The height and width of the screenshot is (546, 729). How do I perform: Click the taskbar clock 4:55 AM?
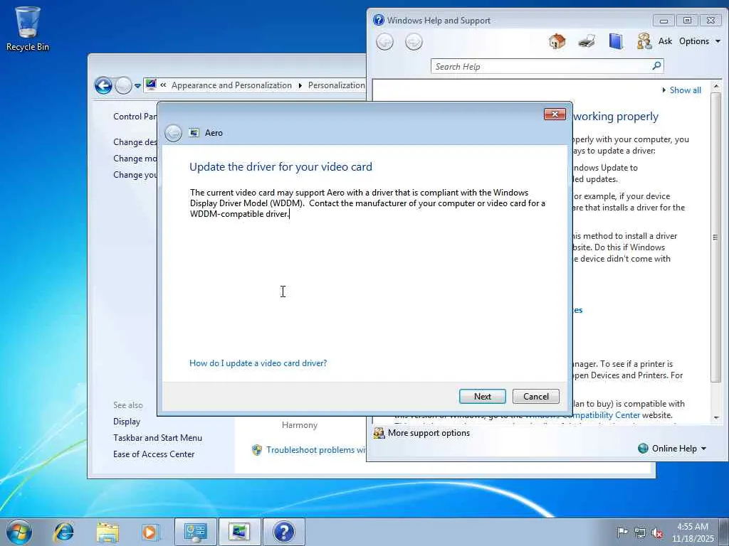coord(692,527)
